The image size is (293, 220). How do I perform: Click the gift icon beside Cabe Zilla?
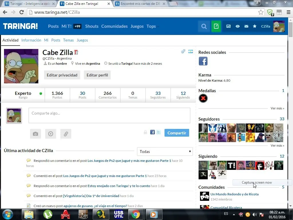[x=76, y=52]
